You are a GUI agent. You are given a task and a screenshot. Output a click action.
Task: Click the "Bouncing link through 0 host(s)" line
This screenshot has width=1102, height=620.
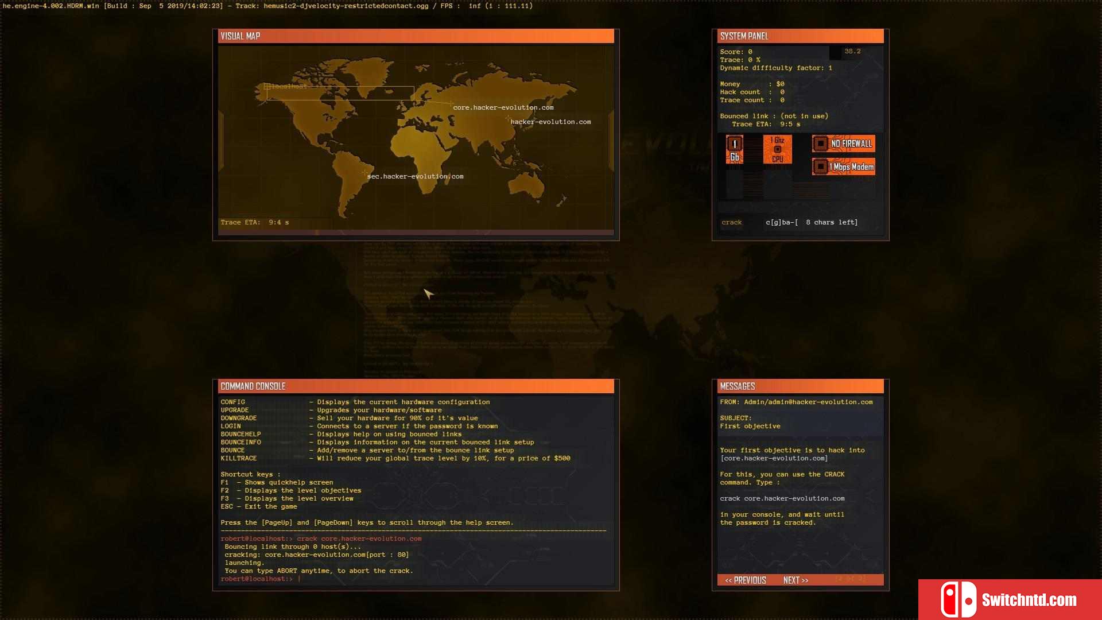(x=293, y=547)
